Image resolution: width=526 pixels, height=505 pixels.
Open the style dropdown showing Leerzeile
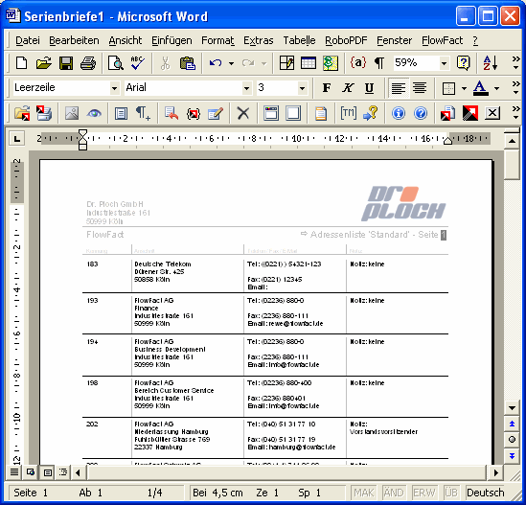114,88
